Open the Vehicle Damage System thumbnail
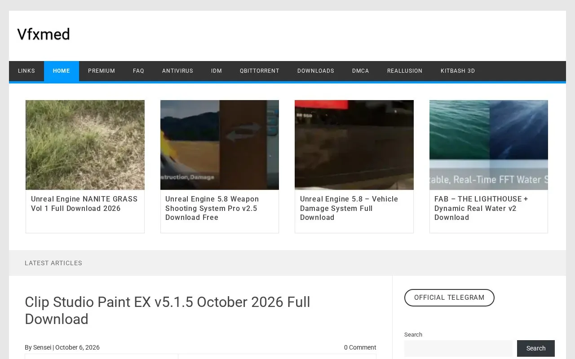The height and width of the screenshot is (359, 575). tap(354, 145)
